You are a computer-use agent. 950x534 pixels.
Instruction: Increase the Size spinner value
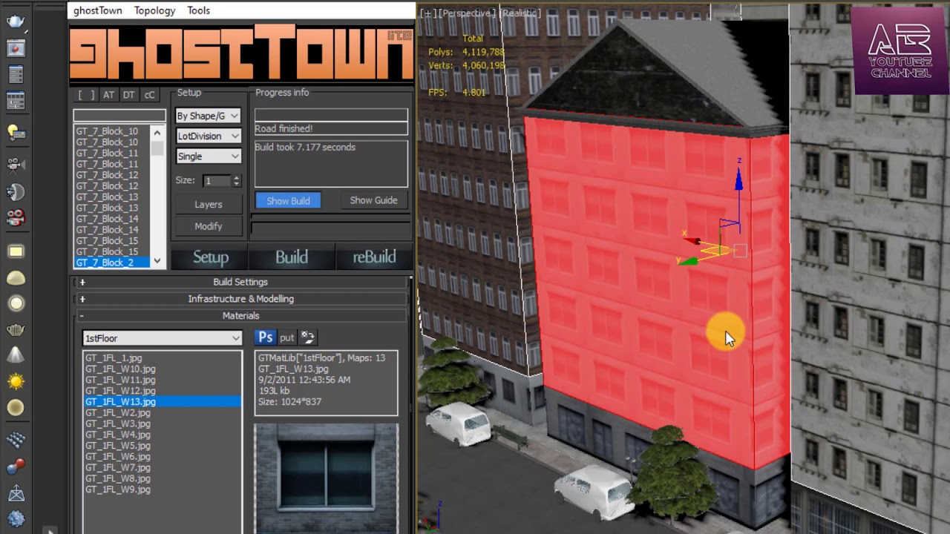click(236, 178)
